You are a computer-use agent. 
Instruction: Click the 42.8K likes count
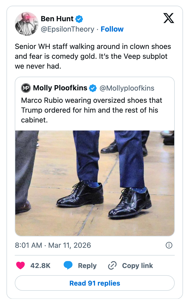pos(40,266)
